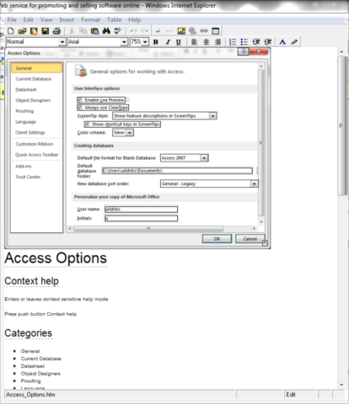The height and width of the screenshot is (404, 349).
Task: Expand the New database sort order dropdown
Action: pyautogui.click(x=255, y=183)
